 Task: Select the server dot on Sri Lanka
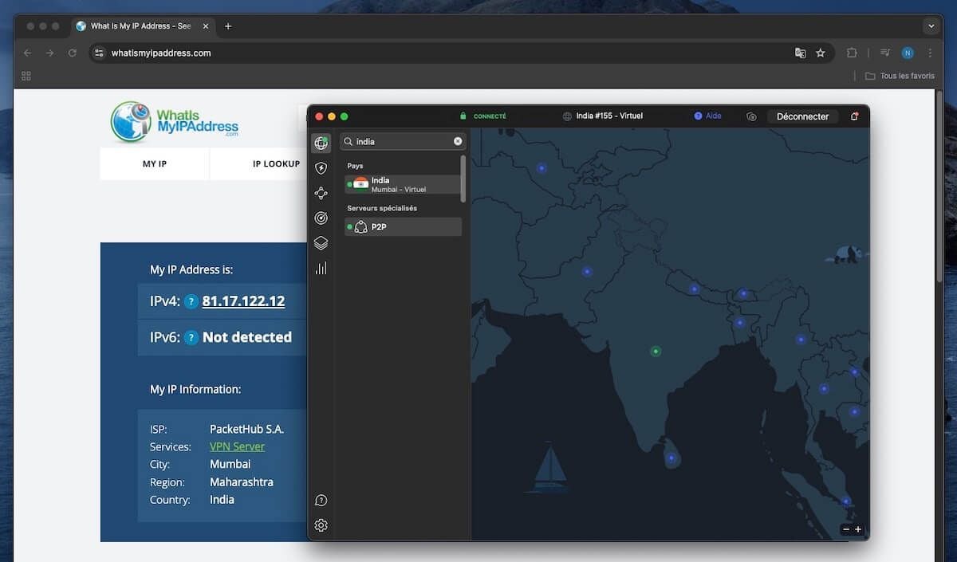tap(671, 458)
